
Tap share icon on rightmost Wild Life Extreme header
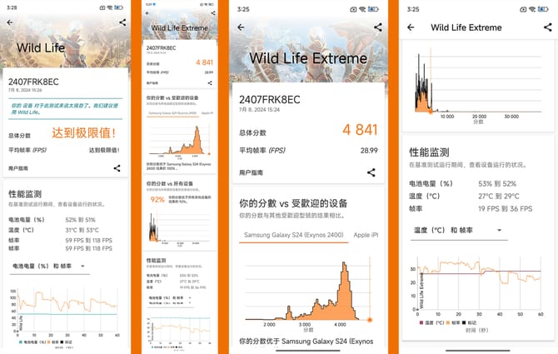[546, 27]
